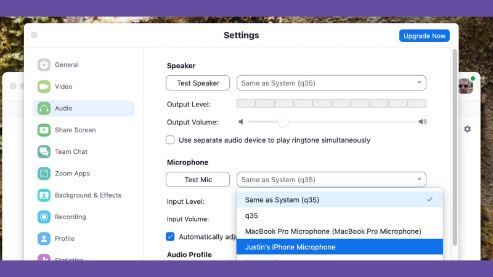The image size is (493, 277).
Task: Choose Justin's iPhone Microphone option
Action: click(339, 247)
